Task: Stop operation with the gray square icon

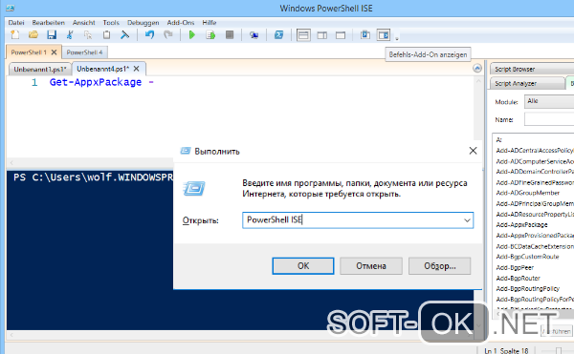Action: [x=230, y=35]
